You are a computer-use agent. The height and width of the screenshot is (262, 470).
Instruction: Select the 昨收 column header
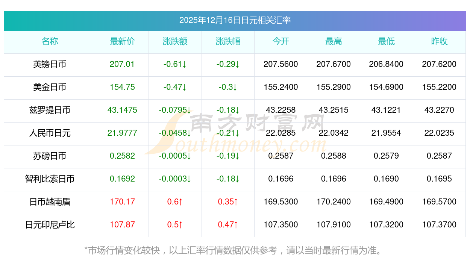(439, 41)
